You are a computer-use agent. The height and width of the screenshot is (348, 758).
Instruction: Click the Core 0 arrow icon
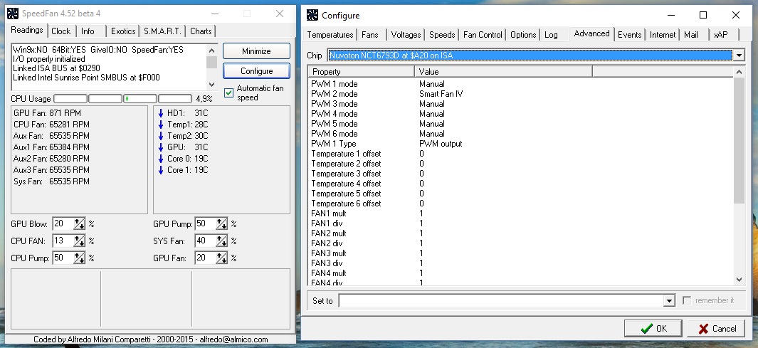click(161, 159)
